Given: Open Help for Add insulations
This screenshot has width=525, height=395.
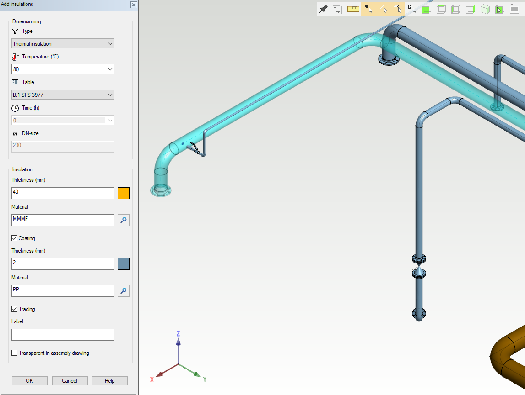Looking at the screenshot, I should coord(109,381).
